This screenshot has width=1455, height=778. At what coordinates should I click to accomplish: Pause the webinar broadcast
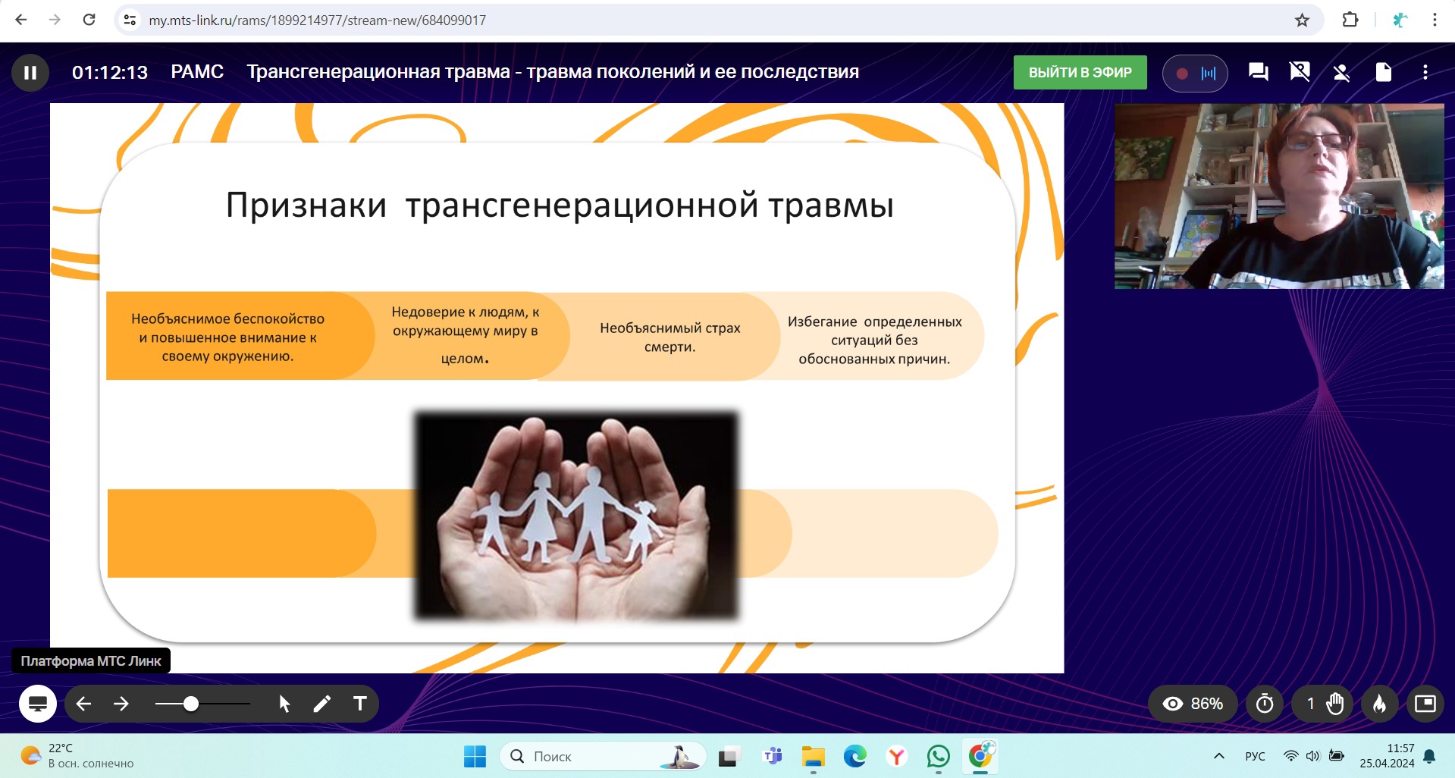click(30, 73)
